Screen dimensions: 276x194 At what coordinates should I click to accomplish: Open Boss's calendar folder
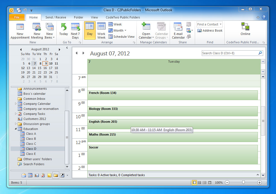tap(34, 94)
